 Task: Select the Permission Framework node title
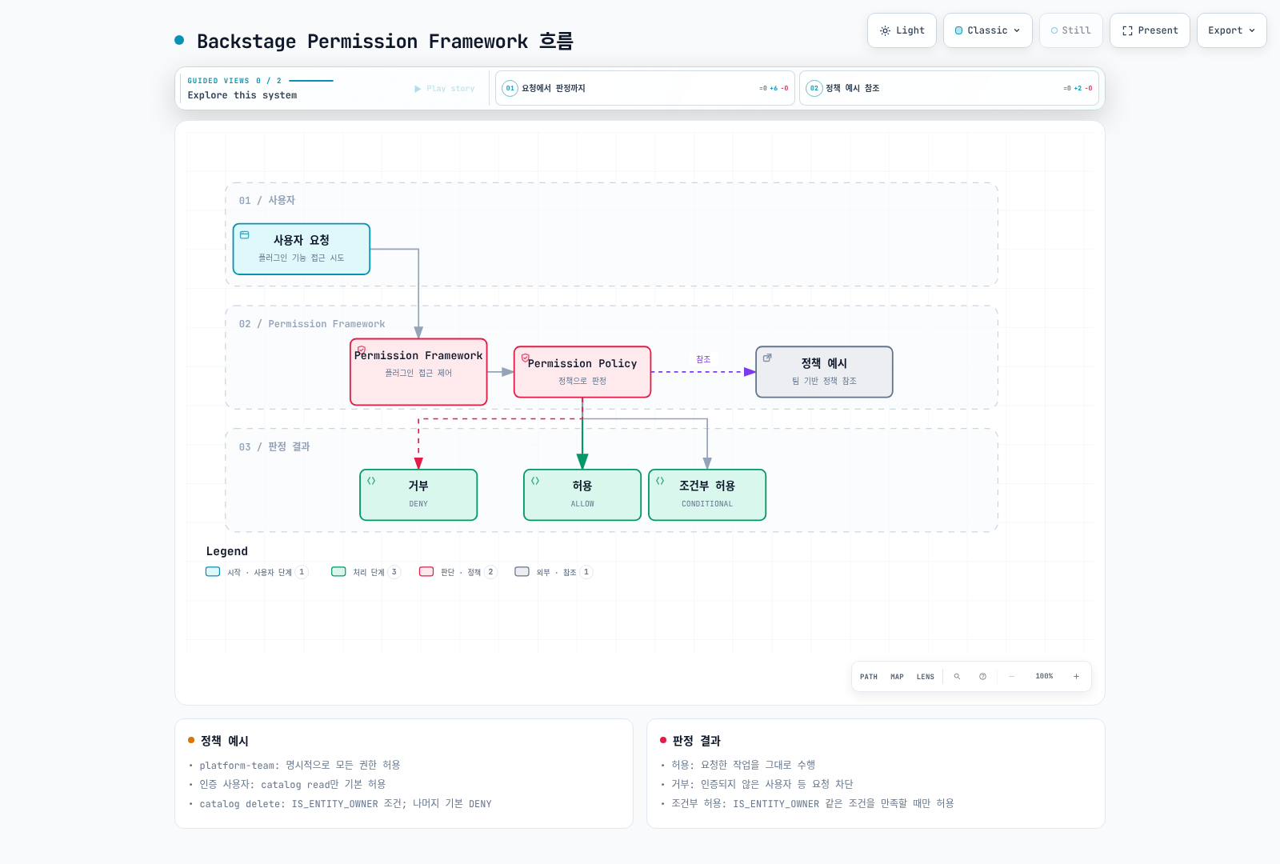coord(418,355)
